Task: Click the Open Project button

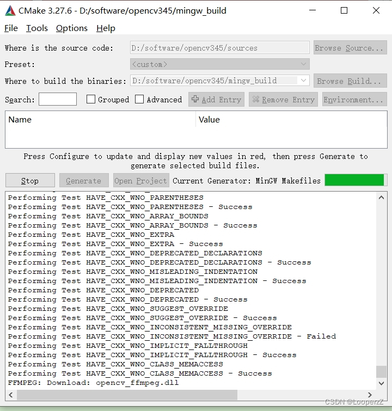Action: click(x=141, y=180)
